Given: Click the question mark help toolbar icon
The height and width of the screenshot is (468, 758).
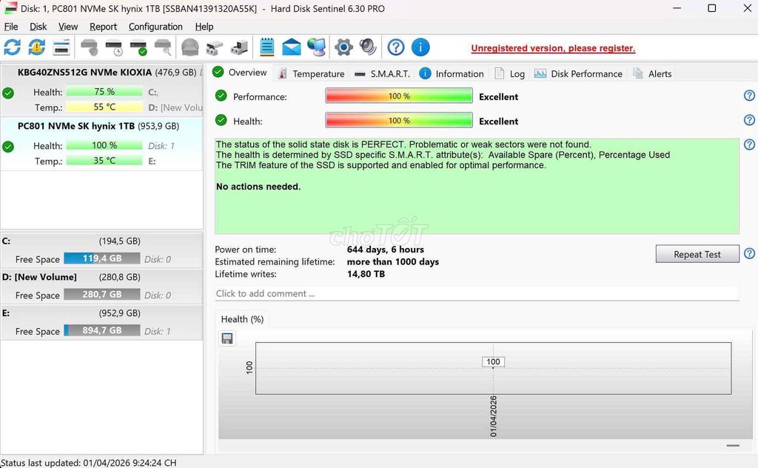Looking at the screenshot, I should pyautogui.click(x=396, y=47).
